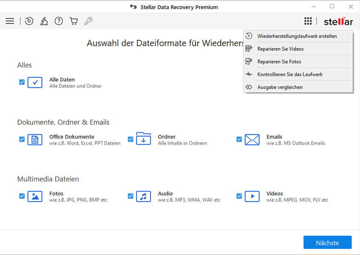This screenshot has width=360, height=255.
Task: Open the nine-dot more tools grid
Action: (x=308, y=21)
